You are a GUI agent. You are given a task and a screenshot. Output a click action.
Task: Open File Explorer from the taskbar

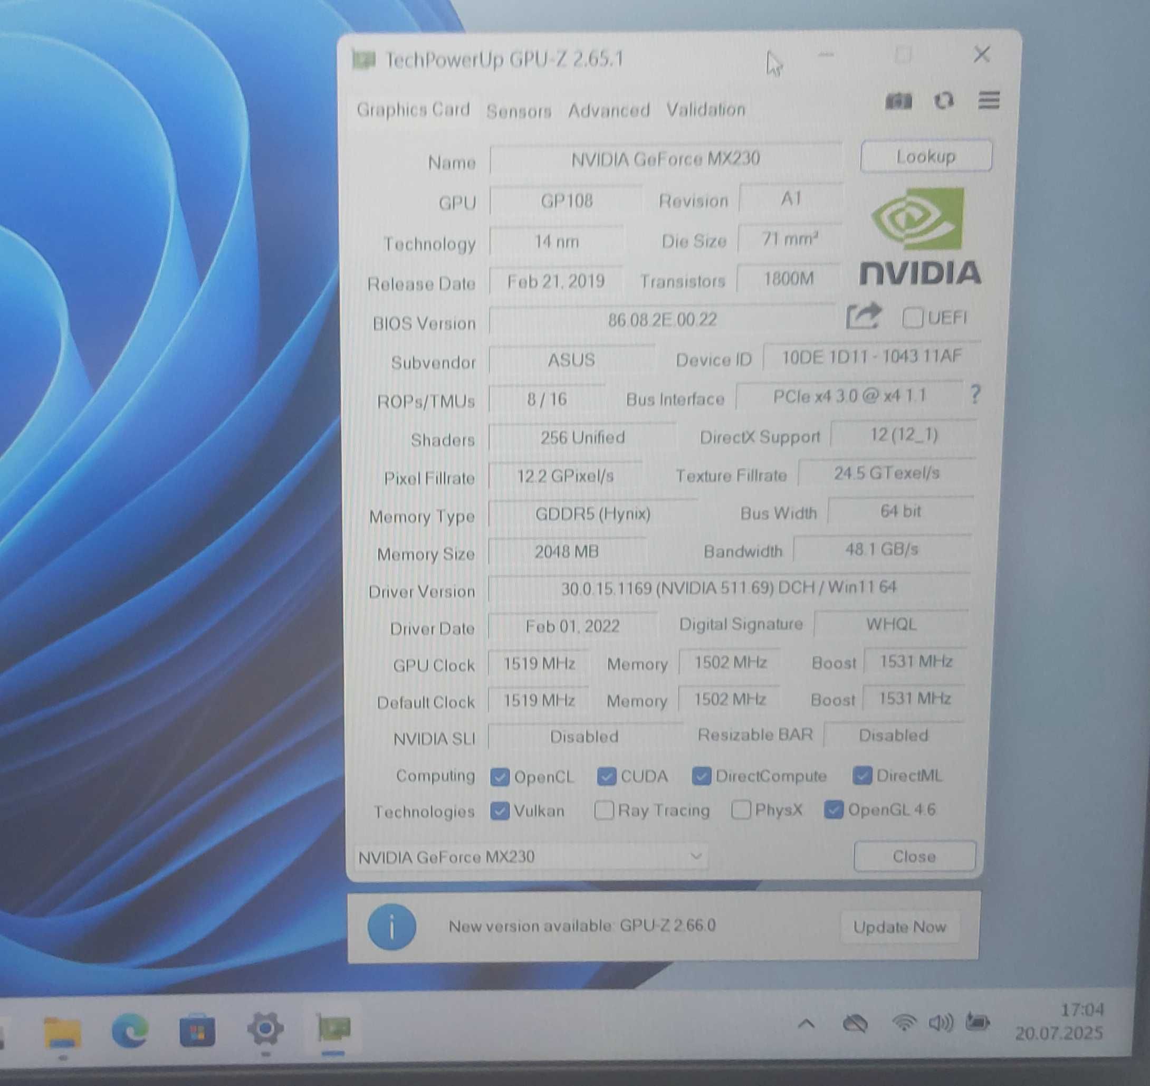pos(62,1033)
